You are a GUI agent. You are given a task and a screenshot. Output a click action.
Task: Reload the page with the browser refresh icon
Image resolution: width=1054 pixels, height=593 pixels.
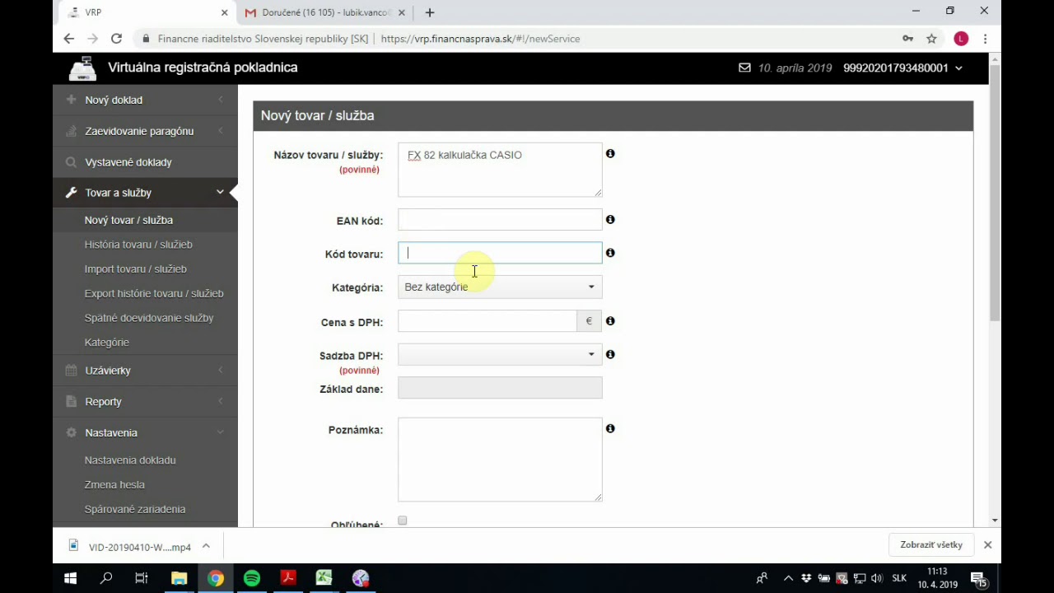116,39
